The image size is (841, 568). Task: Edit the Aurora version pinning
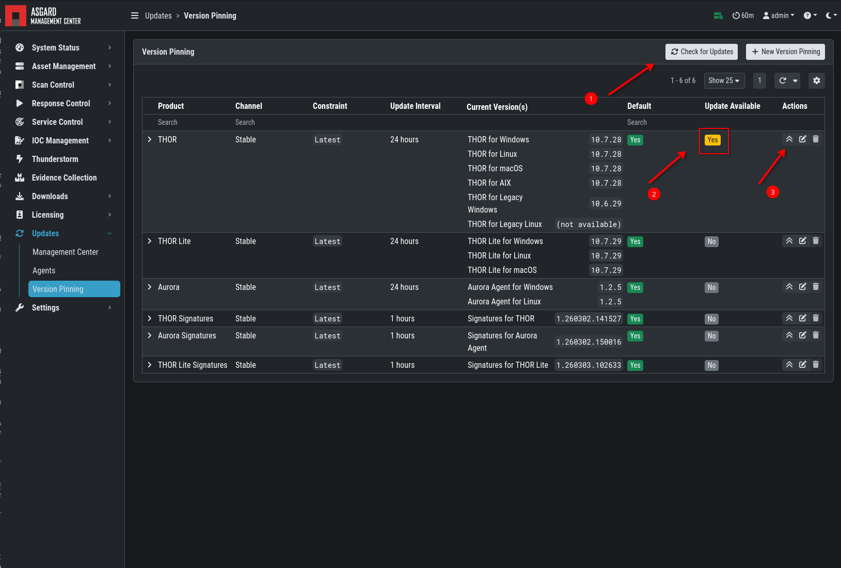coord(803,286)
